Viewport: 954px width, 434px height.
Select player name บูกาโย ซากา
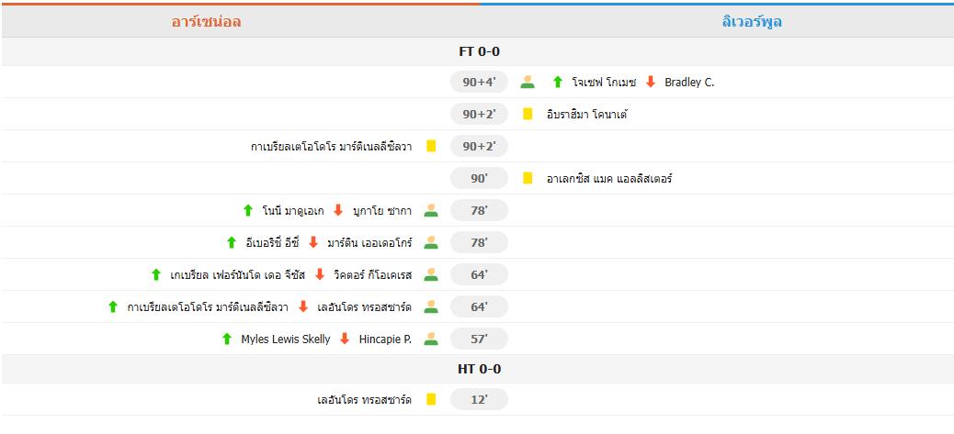point(382,211)
